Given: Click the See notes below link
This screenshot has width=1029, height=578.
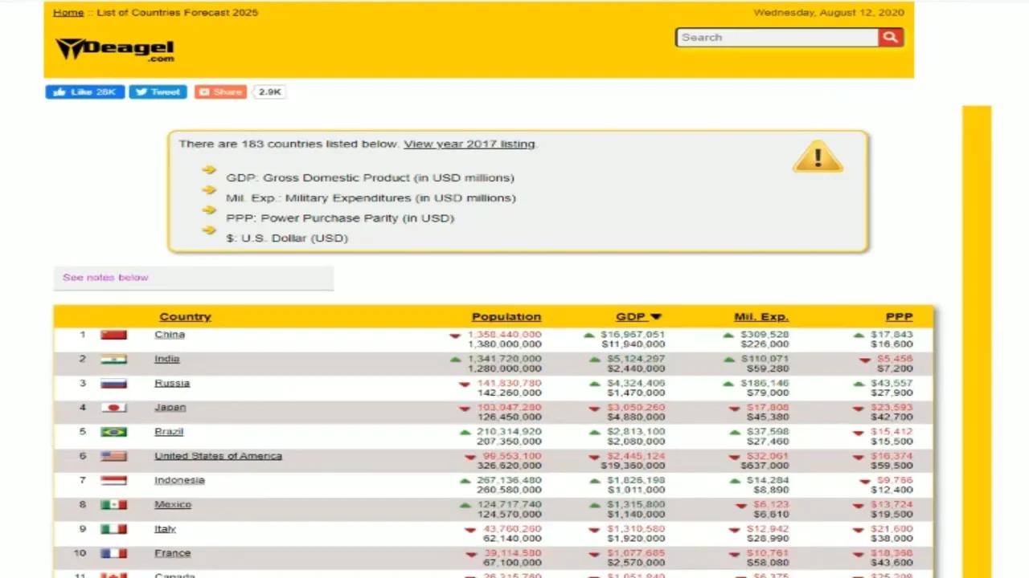Looking at the screenshot, I should coord(105,278).
